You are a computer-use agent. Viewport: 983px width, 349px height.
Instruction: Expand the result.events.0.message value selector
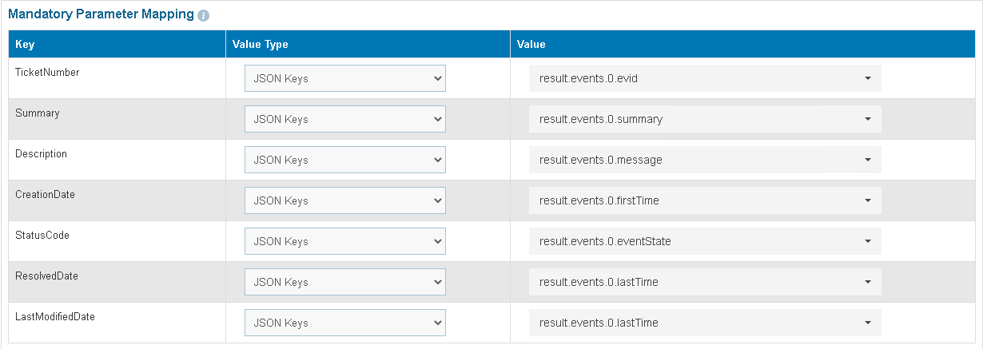tap(705, 160)
